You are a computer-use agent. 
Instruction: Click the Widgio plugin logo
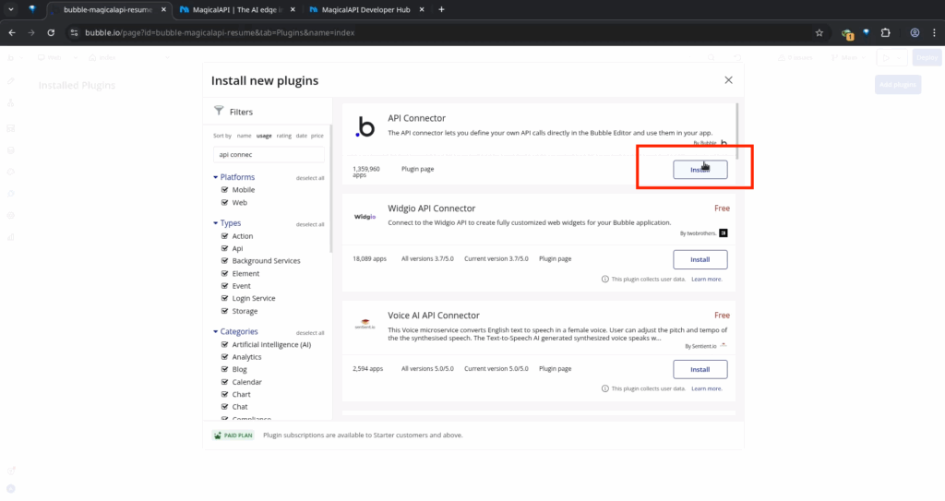point(365,217)
